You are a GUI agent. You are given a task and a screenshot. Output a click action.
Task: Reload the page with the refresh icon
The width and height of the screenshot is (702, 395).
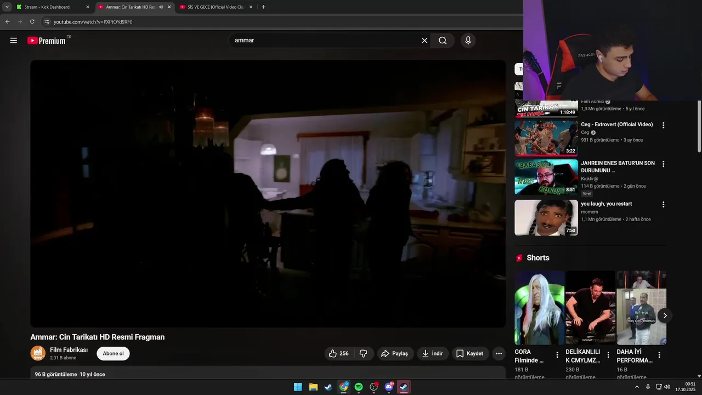coord(32,21)
